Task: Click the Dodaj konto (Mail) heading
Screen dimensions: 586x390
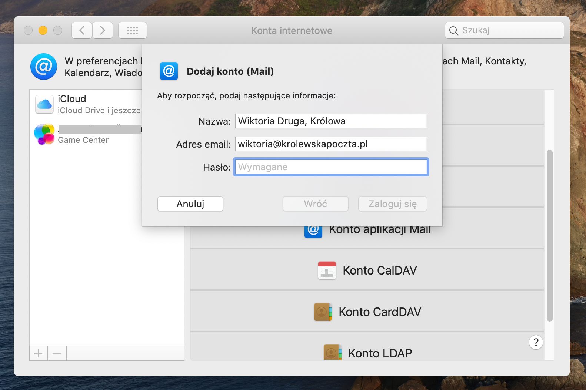Action: [230, 71]
